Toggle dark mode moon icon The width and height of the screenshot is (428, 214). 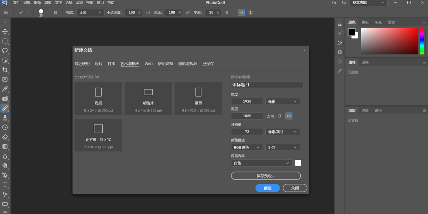[334, 2]
